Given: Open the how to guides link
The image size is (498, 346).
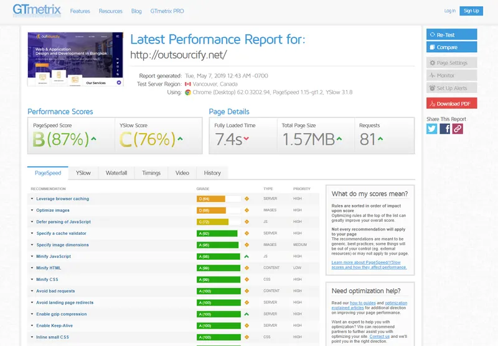Looking at the screenshot, I should tap(363, 303).
